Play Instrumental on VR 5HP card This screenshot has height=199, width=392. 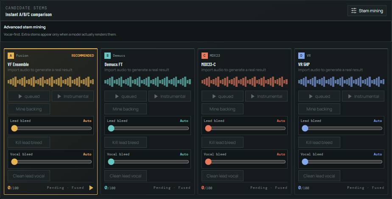coord(363,96)
